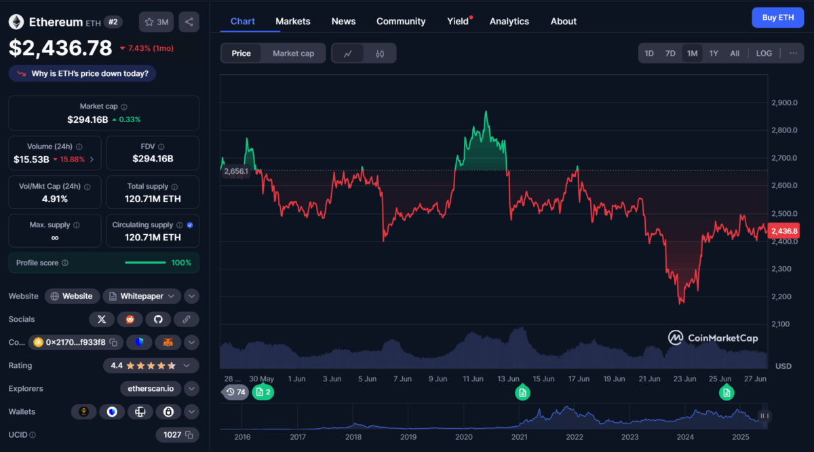814x452 pixels.
Task: Open the chain-link social icon
Action: (187, 319)
